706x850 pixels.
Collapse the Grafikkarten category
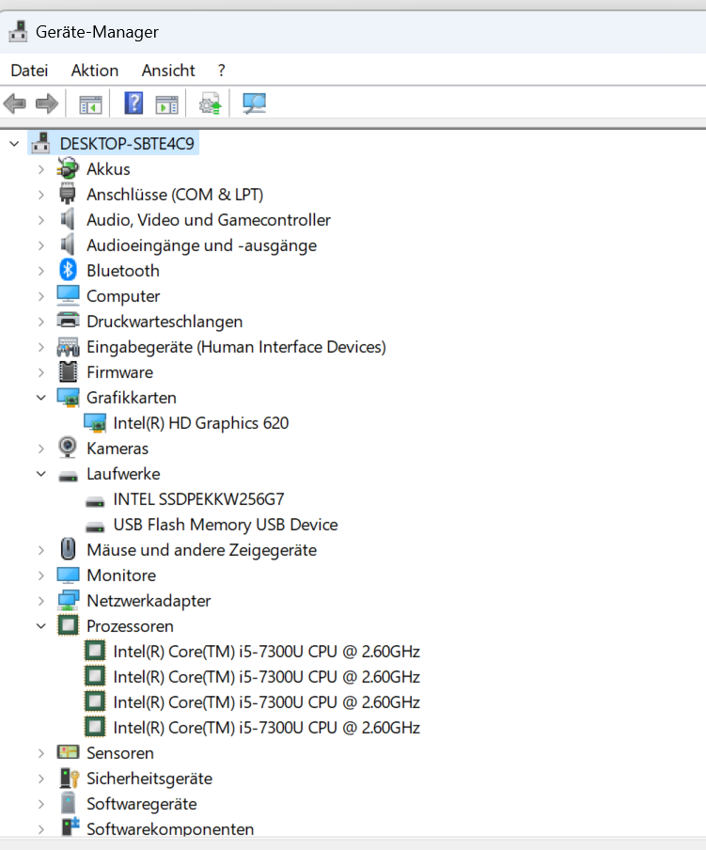click(41, 398)
